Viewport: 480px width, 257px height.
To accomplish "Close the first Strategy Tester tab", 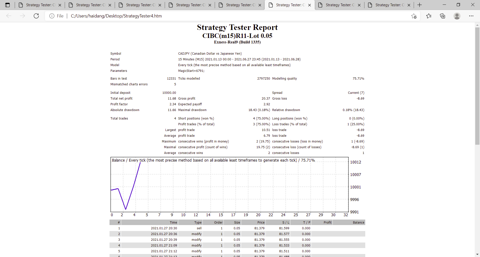I will coord(60,5).
